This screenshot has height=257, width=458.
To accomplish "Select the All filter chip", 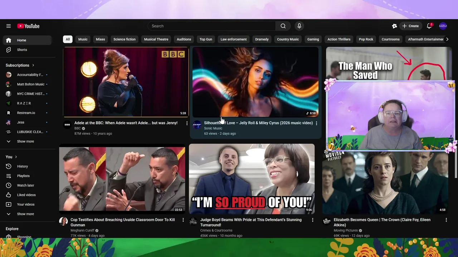I will coord(68,39).
